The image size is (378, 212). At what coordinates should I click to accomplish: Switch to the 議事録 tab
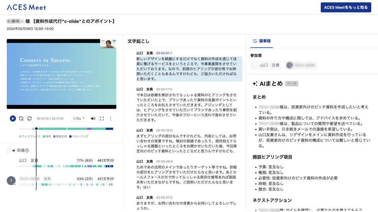[261, 41]
